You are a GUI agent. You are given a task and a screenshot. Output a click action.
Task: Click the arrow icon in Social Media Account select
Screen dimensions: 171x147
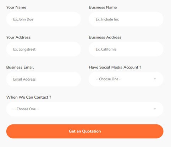[155, 79]
